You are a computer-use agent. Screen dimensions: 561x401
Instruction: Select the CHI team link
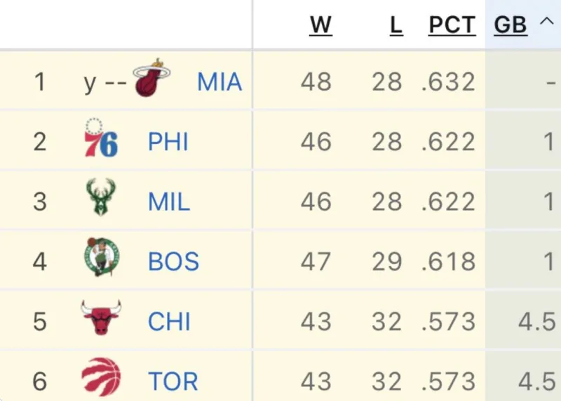[x=169, y=321]
